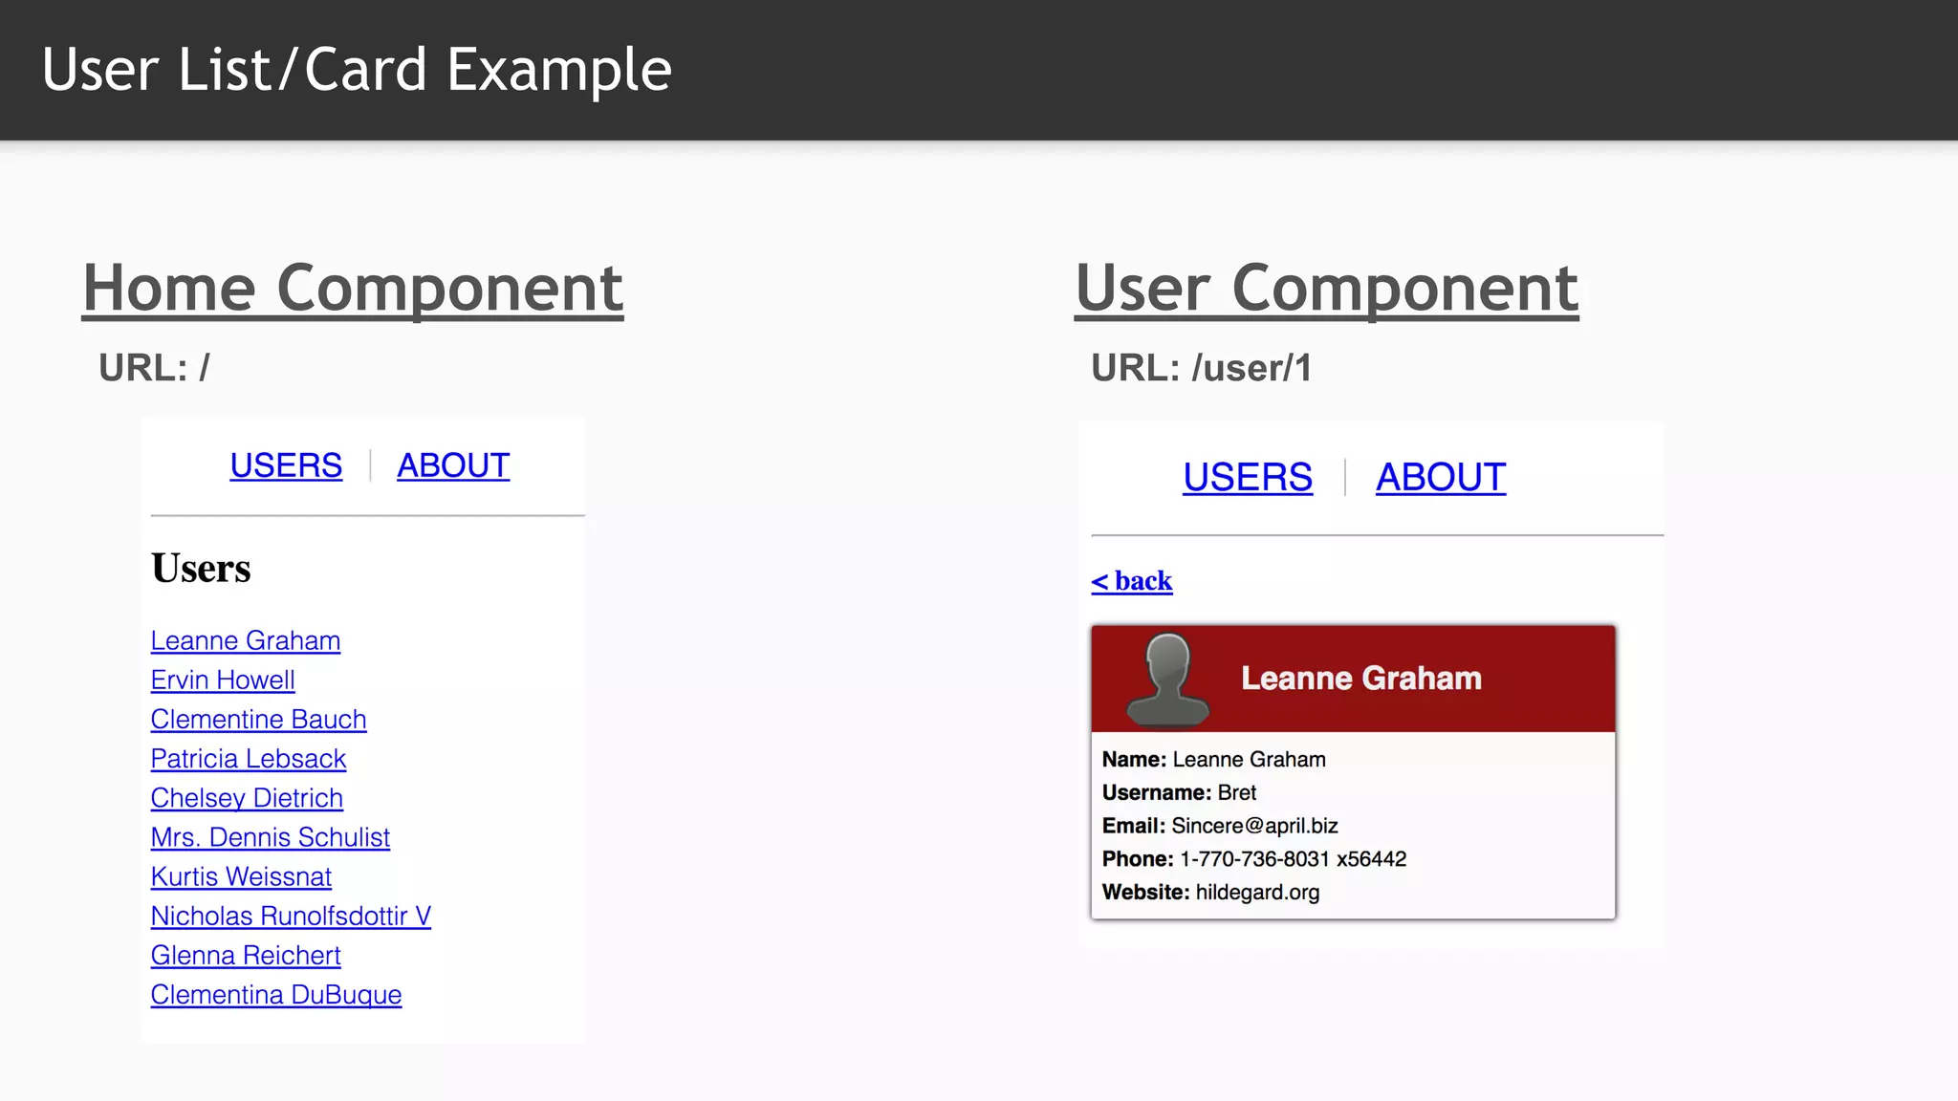1958x1101 pixels.
Task: Click the 'Home Component' title
Action: click(x=353, y=289)
